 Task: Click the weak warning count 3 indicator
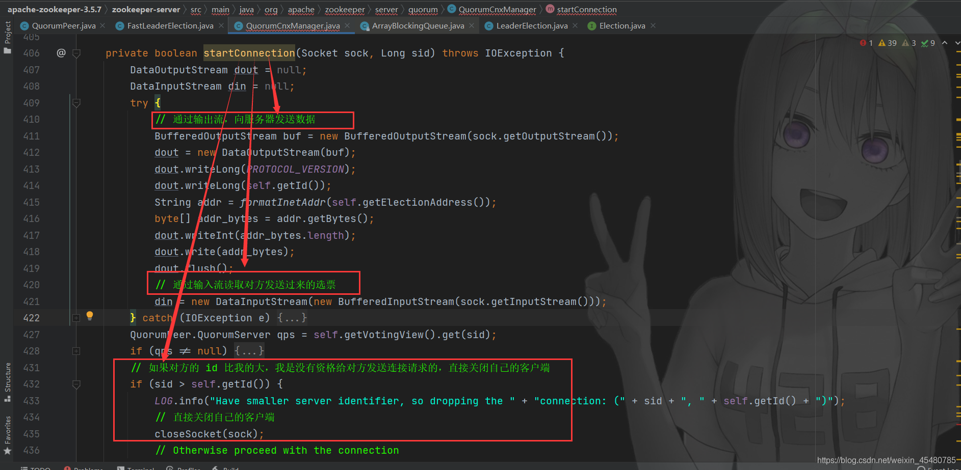click(x=909, y=43)
